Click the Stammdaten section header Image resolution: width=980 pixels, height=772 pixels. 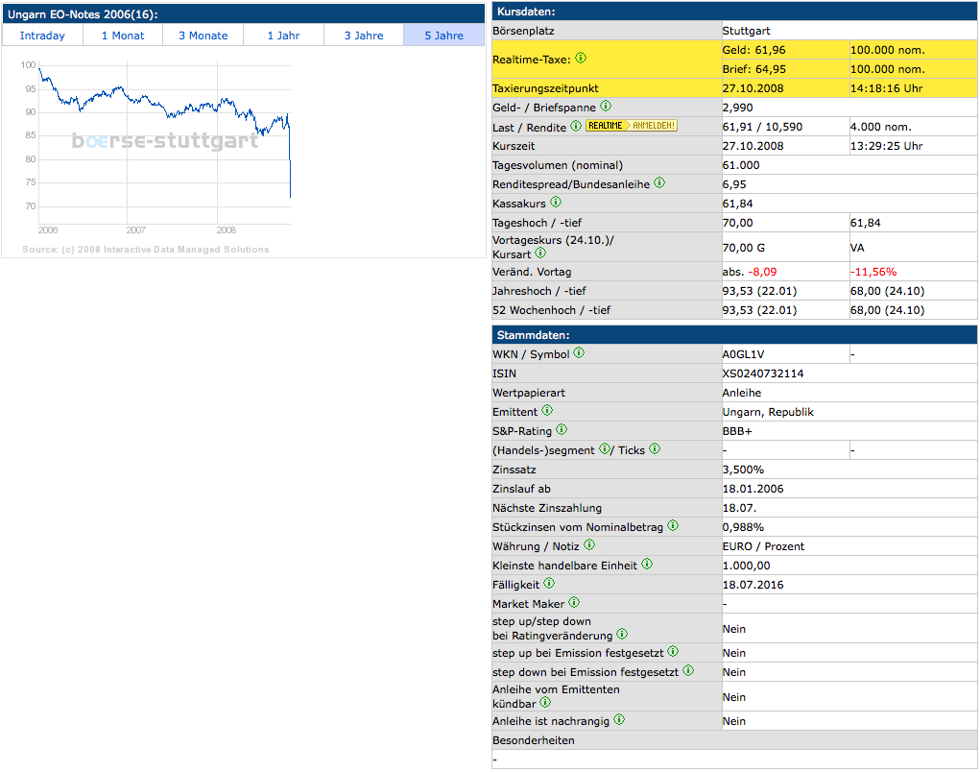pyautogui.click(x=734, y=334)
